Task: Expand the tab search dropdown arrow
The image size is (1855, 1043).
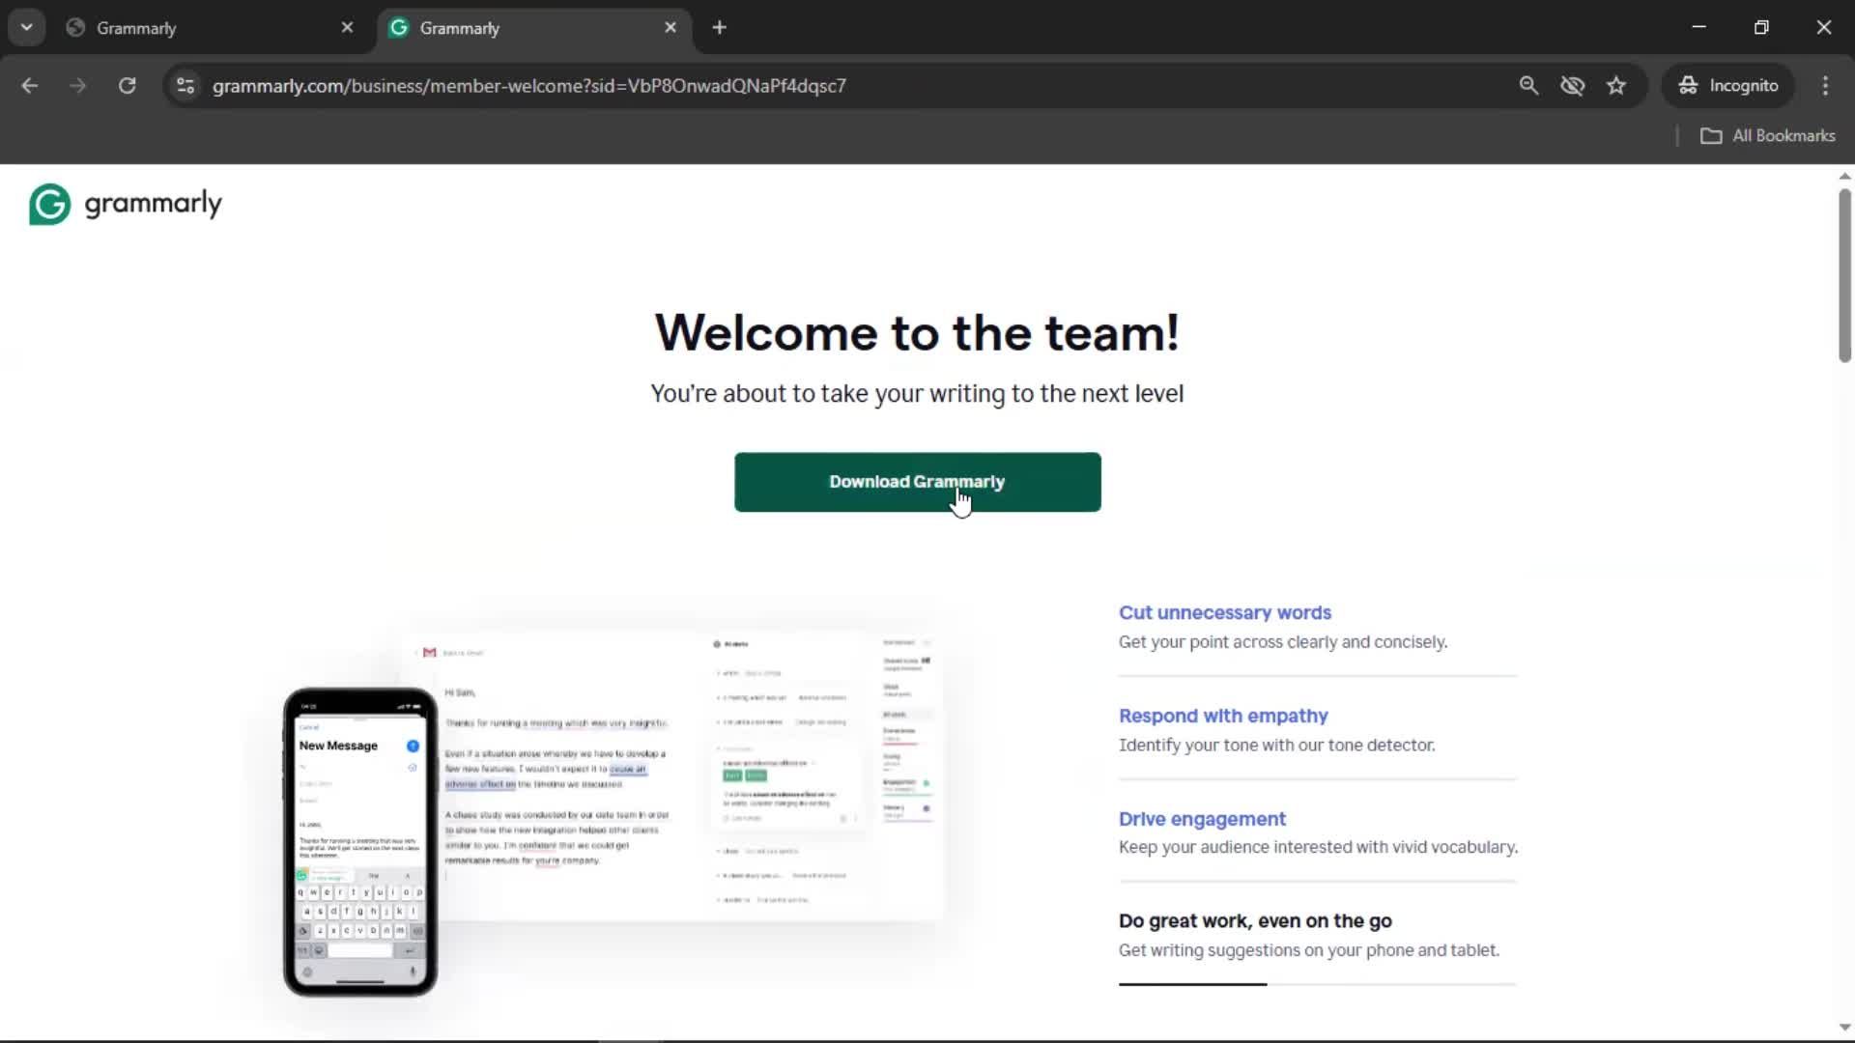Action: (26, 28)
